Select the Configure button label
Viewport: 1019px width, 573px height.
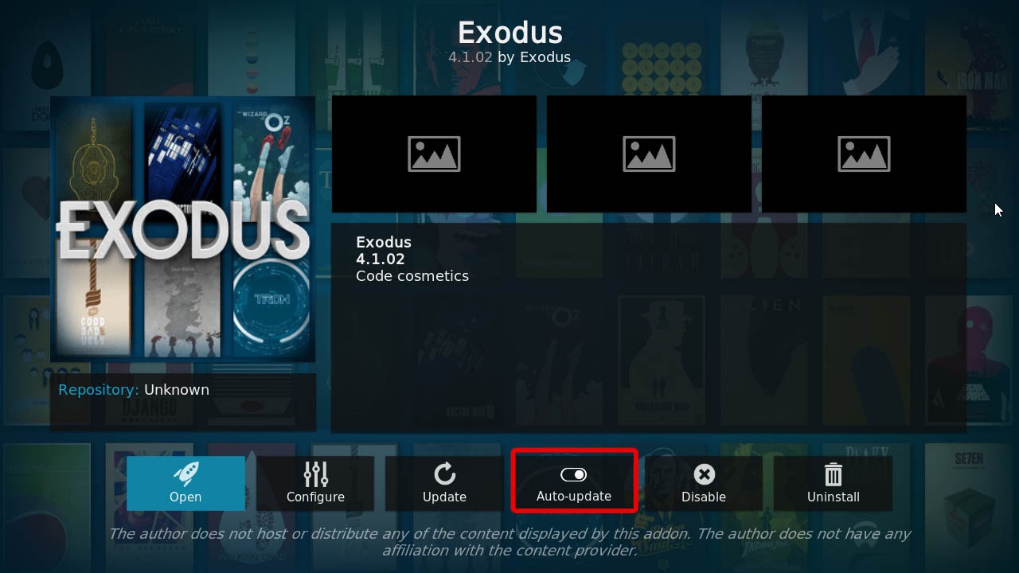316,497
